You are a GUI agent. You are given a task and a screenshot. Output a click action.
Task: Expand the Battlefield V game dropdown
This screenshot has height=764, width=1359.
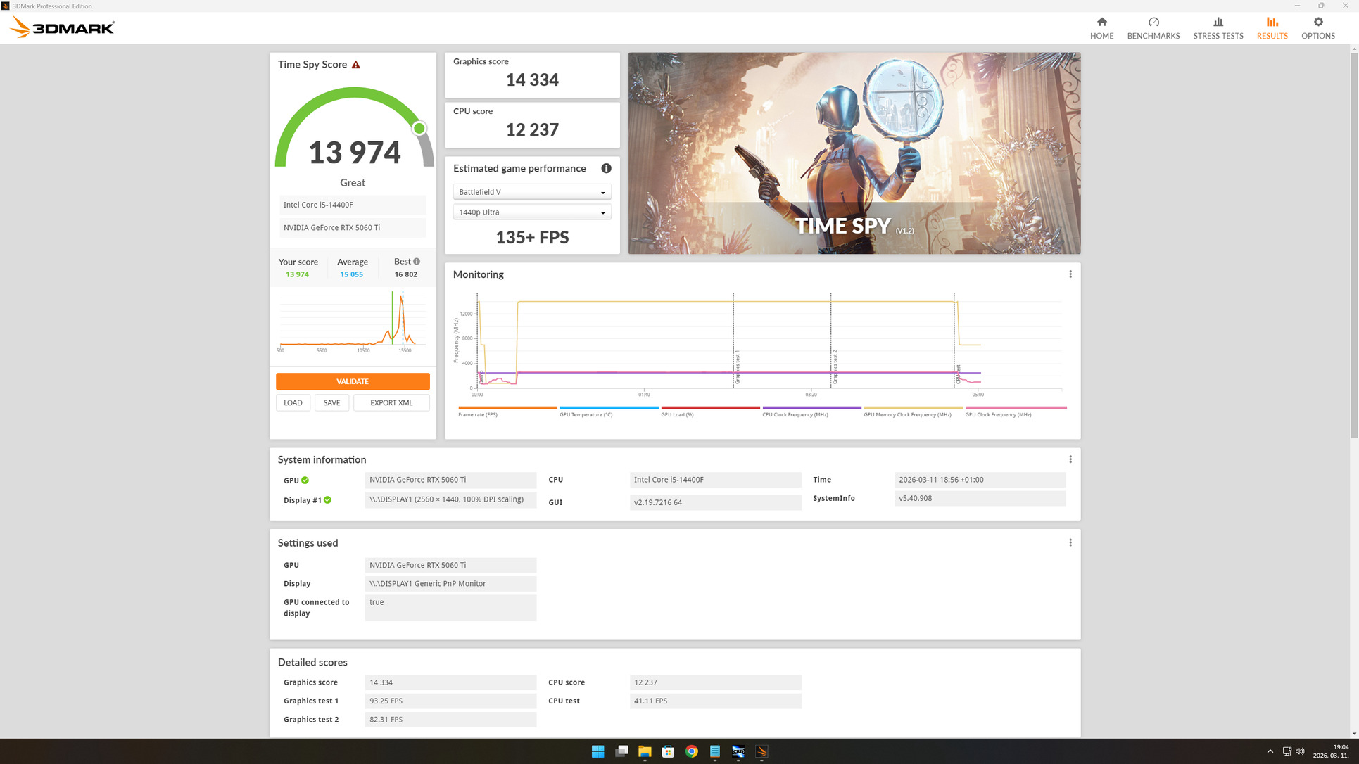coord(532,192)
